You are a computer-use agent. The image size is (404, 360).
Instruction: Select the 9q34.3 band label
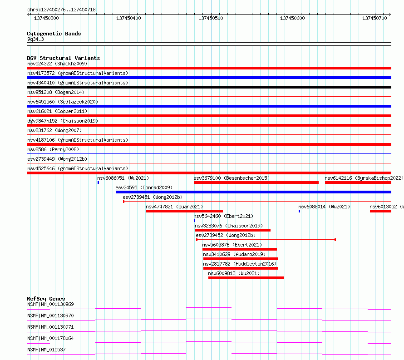point(35,39)
